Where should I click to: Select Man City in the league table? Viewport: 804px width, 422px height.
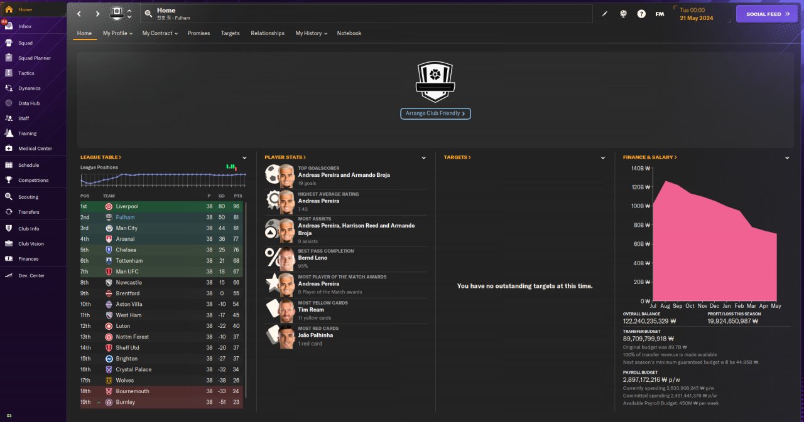162,228
